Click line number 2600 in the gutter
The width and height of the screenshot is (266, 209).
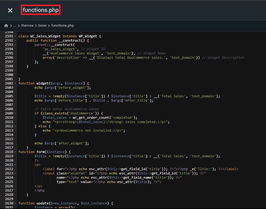(x=9, y=75)
